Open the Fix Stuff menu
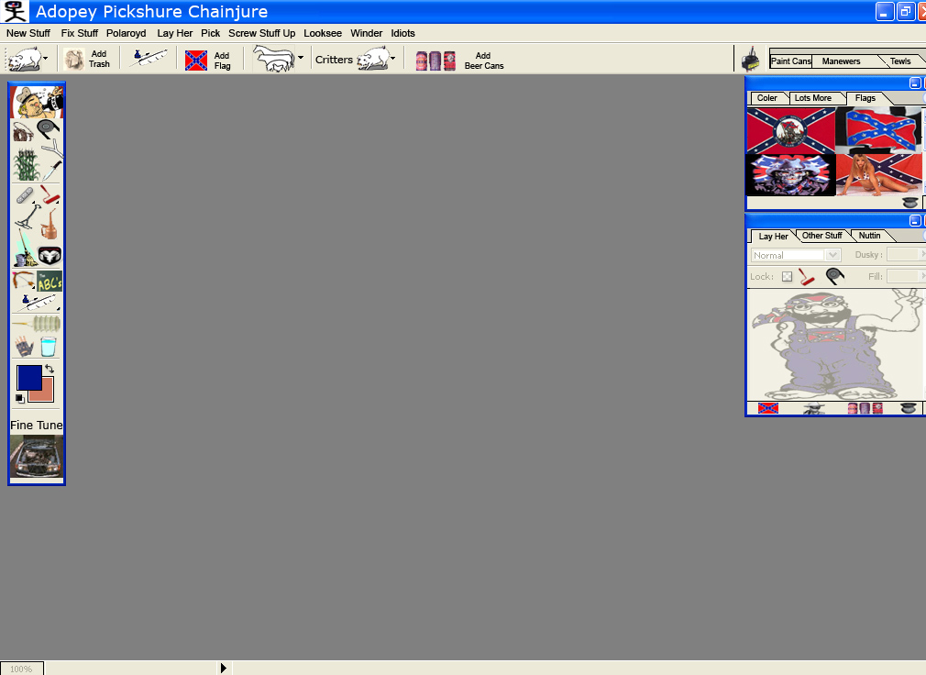Screen dimensions: 926x675 pos(79,33)
